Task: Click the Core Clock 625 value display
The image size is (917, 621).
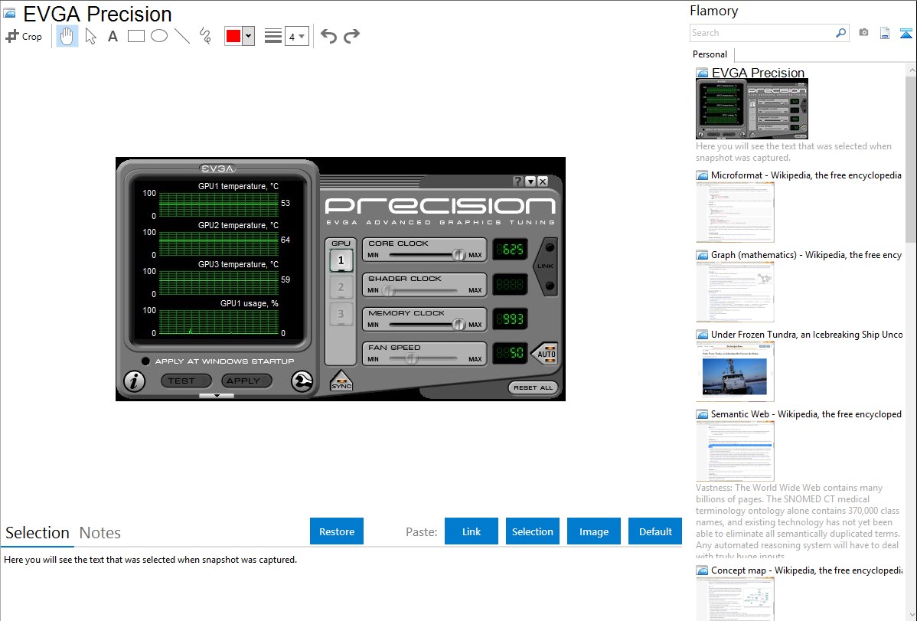Action: 511,250
